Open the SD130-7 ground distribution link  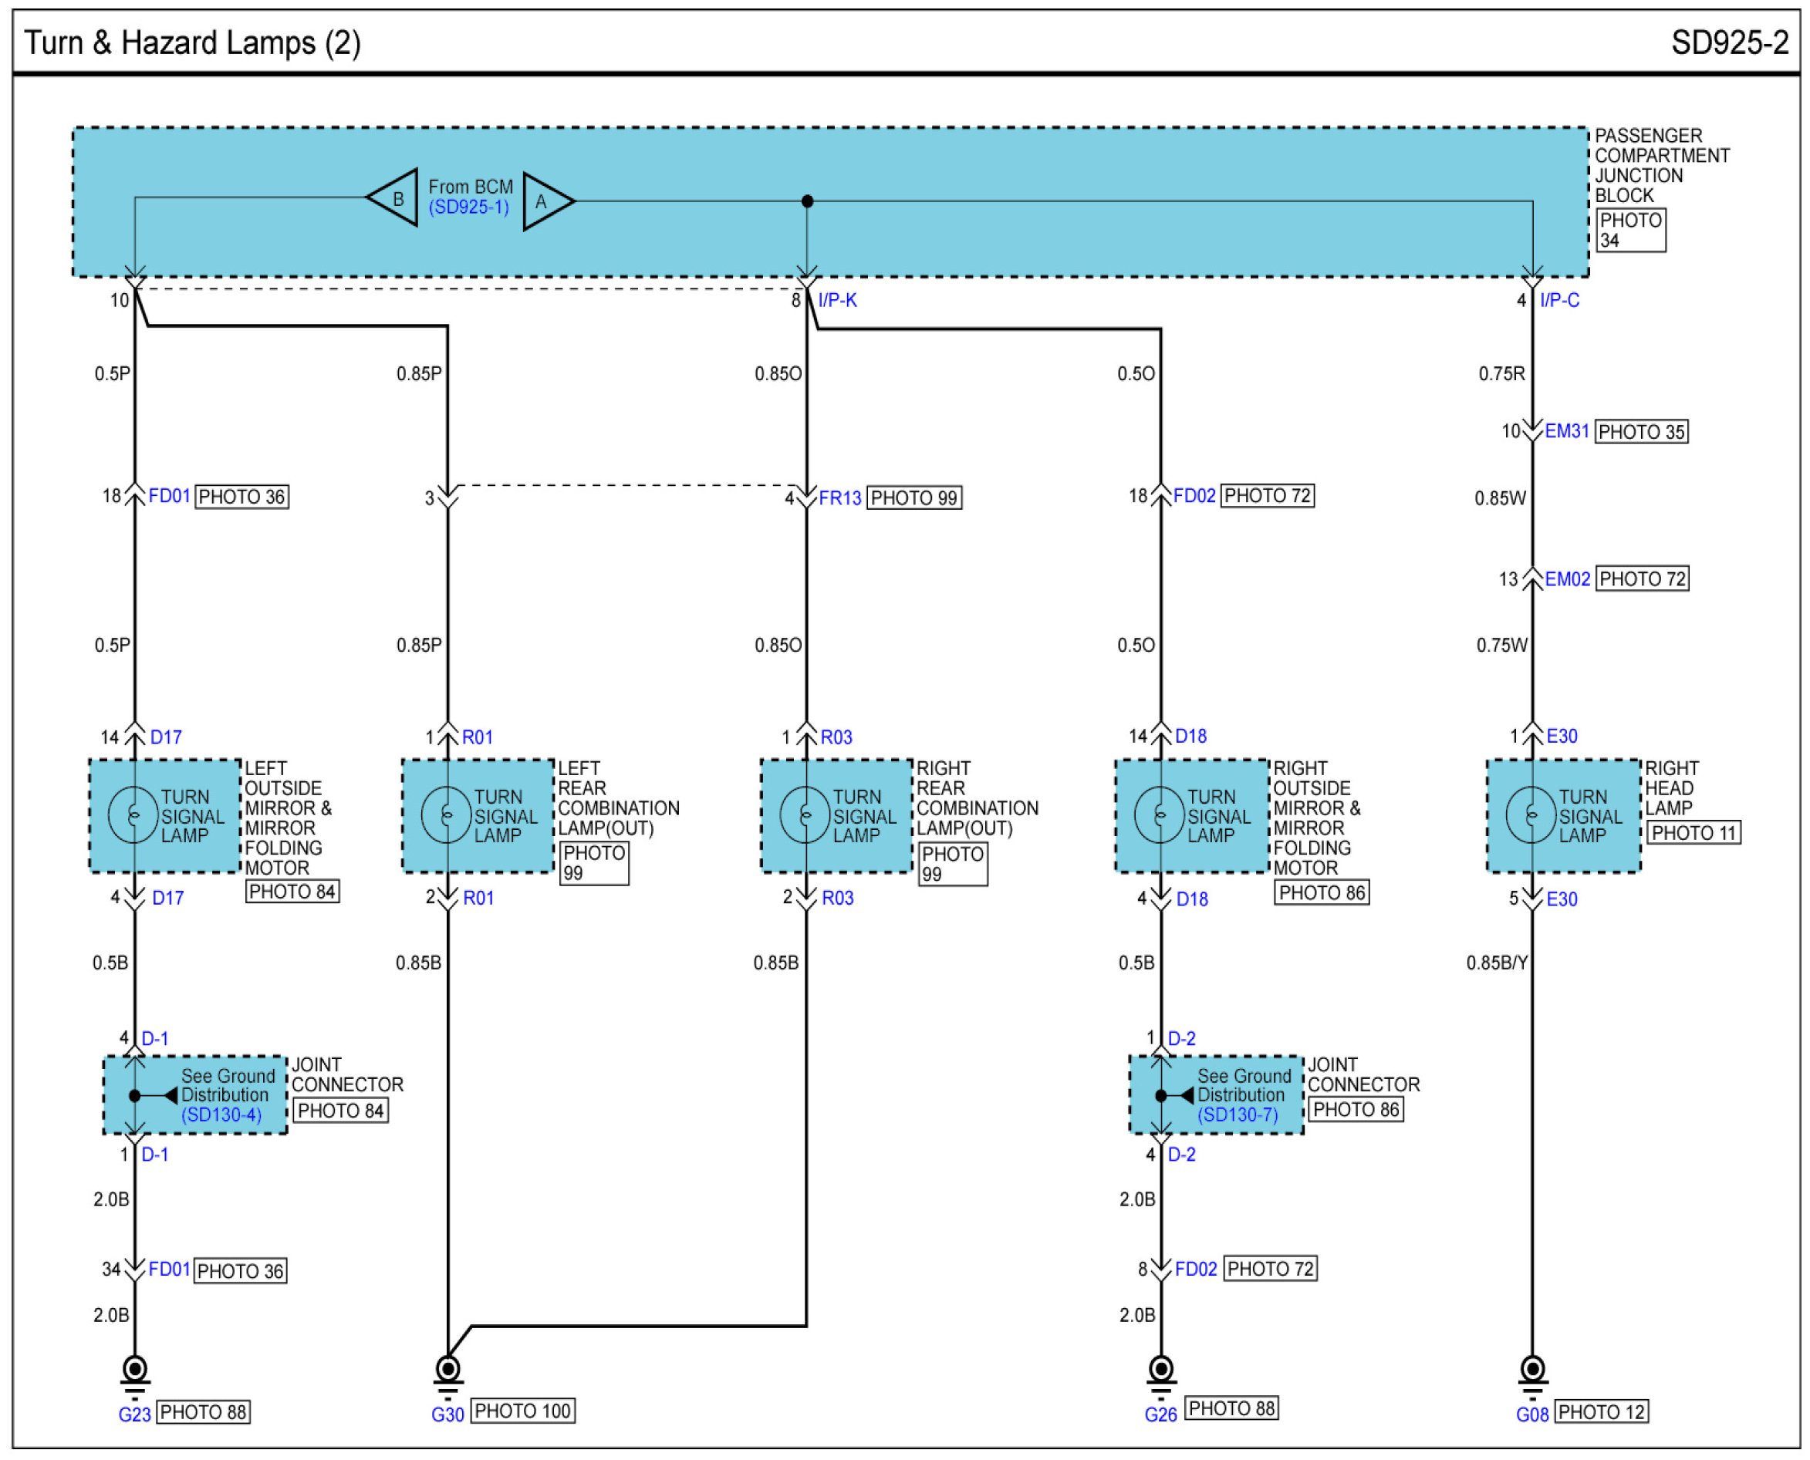point(1238,1115)
